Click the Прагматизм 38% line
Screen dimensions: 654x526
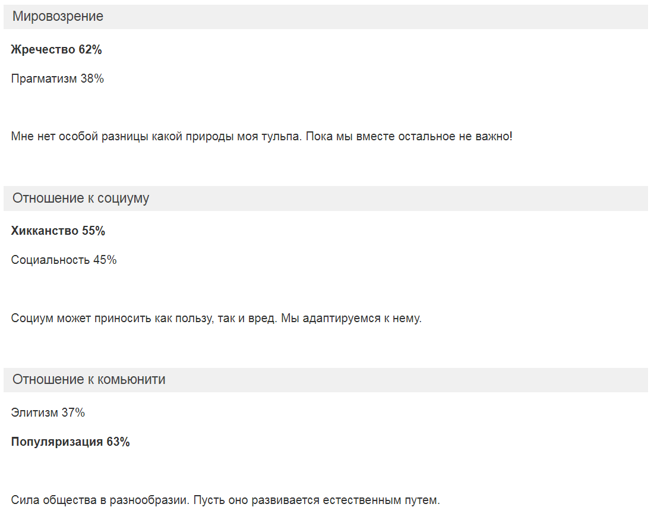pyautogui.click(x=57, y=79)
